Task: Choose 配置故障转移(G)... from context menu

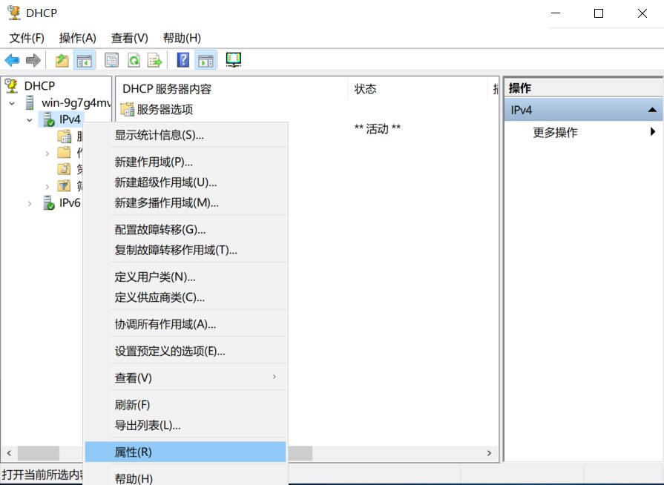Action: (186, 230)
